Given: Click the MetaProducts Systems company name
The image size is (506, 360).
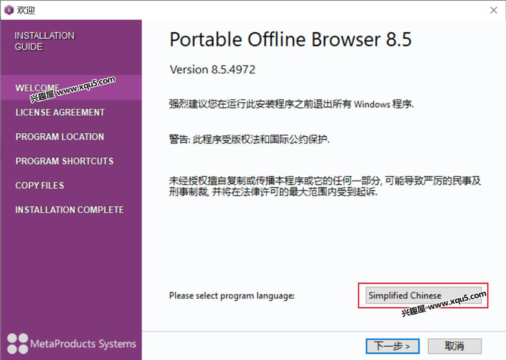Looking at the screenshot, I should 83,344.
